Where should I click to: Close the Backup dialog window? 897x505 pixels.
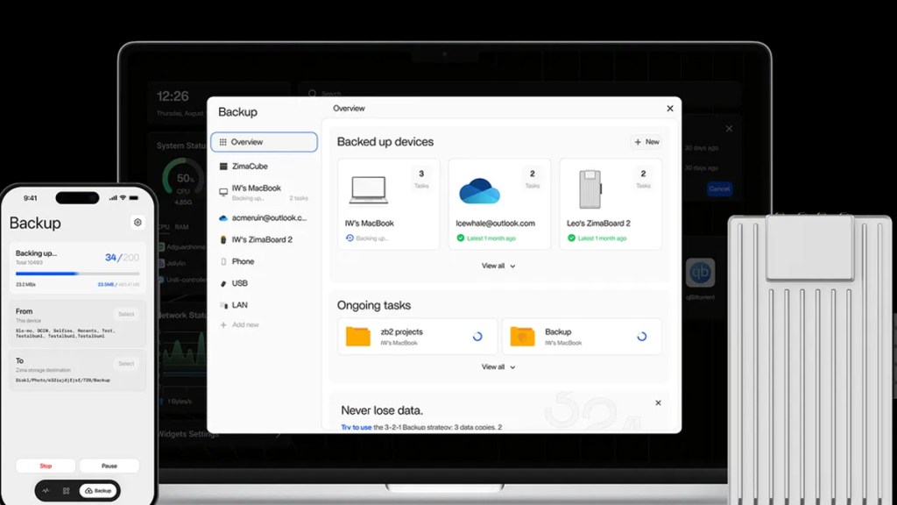[x=670, y=108]
